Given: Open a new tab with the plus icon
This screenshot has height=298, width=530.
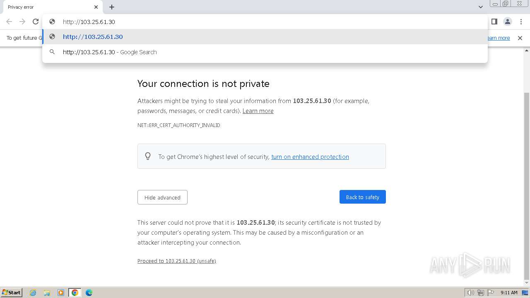Looking at the screenshot, I should [112, 7].
